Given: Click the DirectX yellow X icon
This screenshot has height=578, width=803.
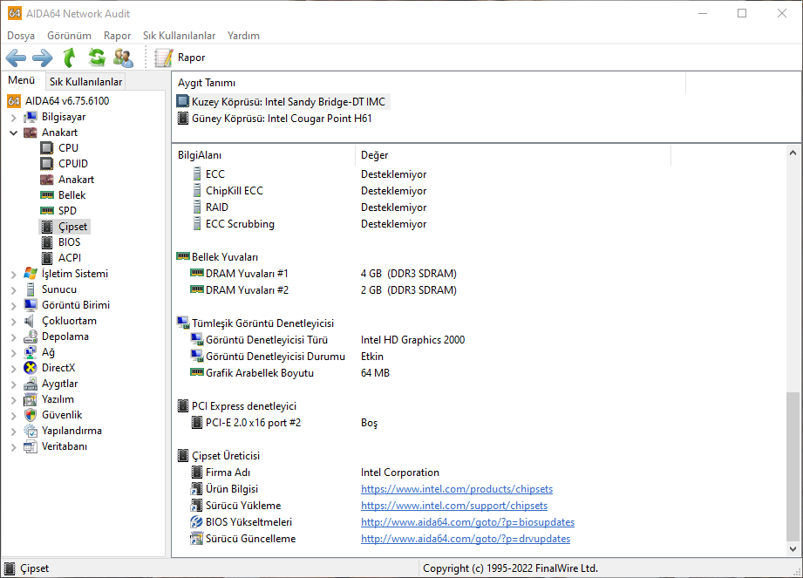Looking at the screenshot, I should 31,368.
